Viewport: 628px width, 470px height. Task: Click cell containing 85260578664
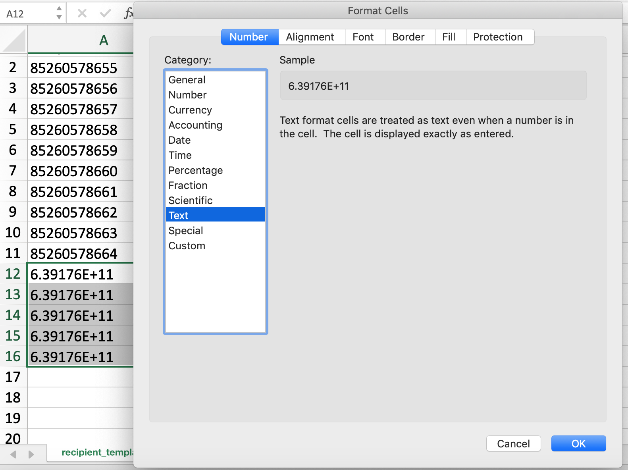pyautogui.click(x=80, y=254)
